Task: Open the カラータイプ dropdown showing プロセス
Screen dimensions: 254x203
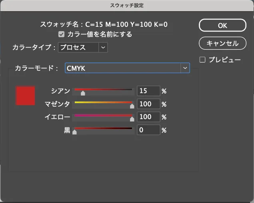Action: pos(83,48)
